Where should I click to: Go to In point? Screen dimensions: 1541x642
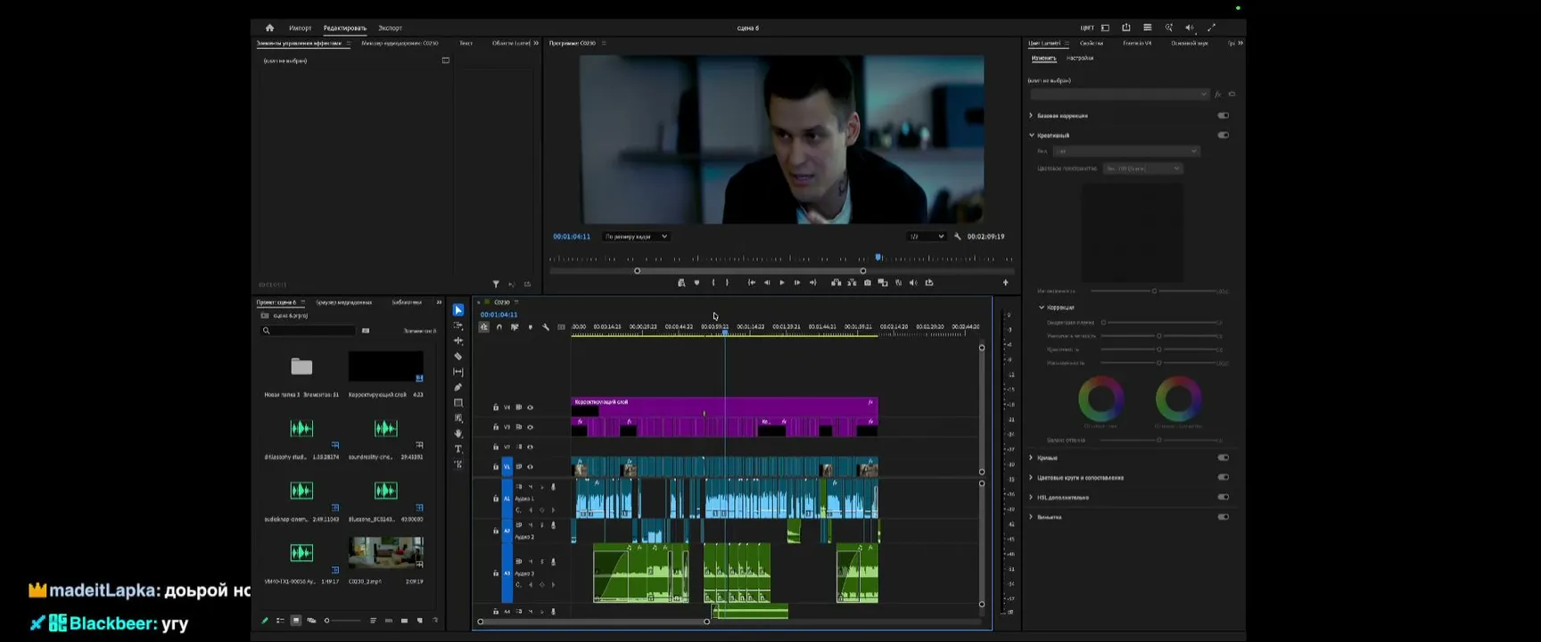pos(752,283)
